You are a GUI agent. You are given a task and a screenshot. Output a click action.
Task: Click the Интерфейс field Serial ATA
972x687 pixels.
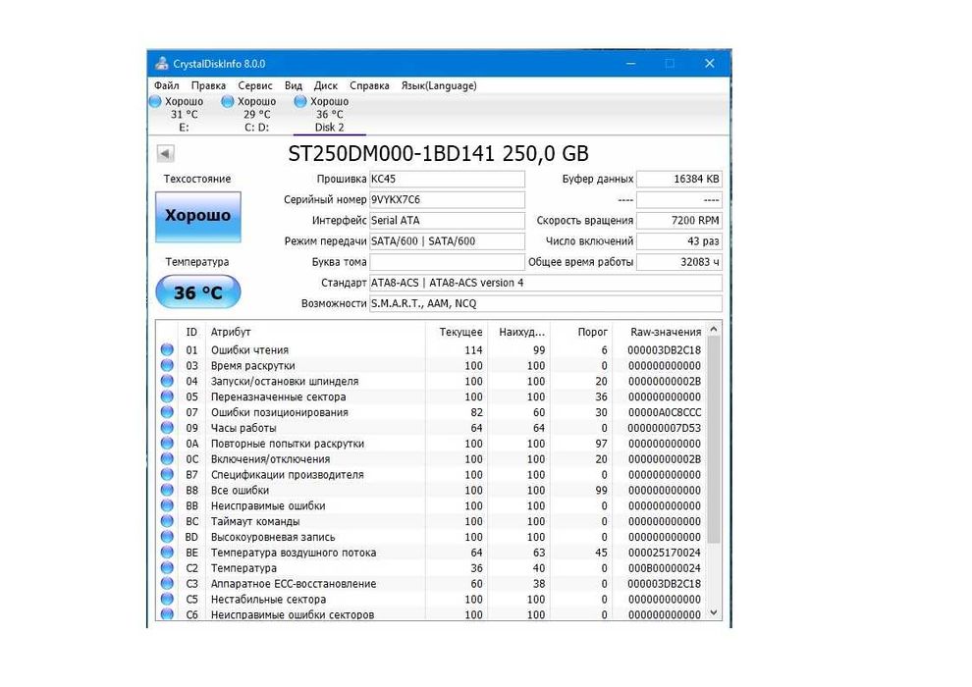(x=447, y=221)
